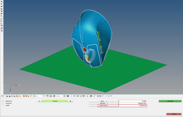Click the wireframe sphere mesh style icon
Viewport: 183px width, 117px height.
pyautogui.click(x=64, y=96)
